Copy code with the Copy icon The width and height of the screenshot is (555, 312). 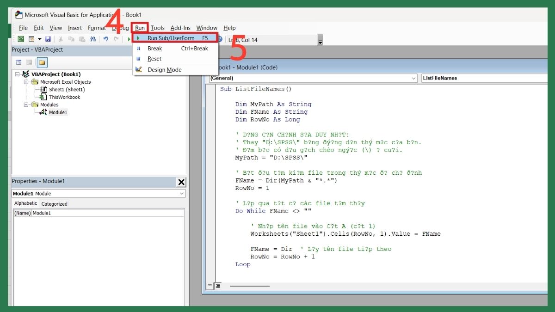72,39
